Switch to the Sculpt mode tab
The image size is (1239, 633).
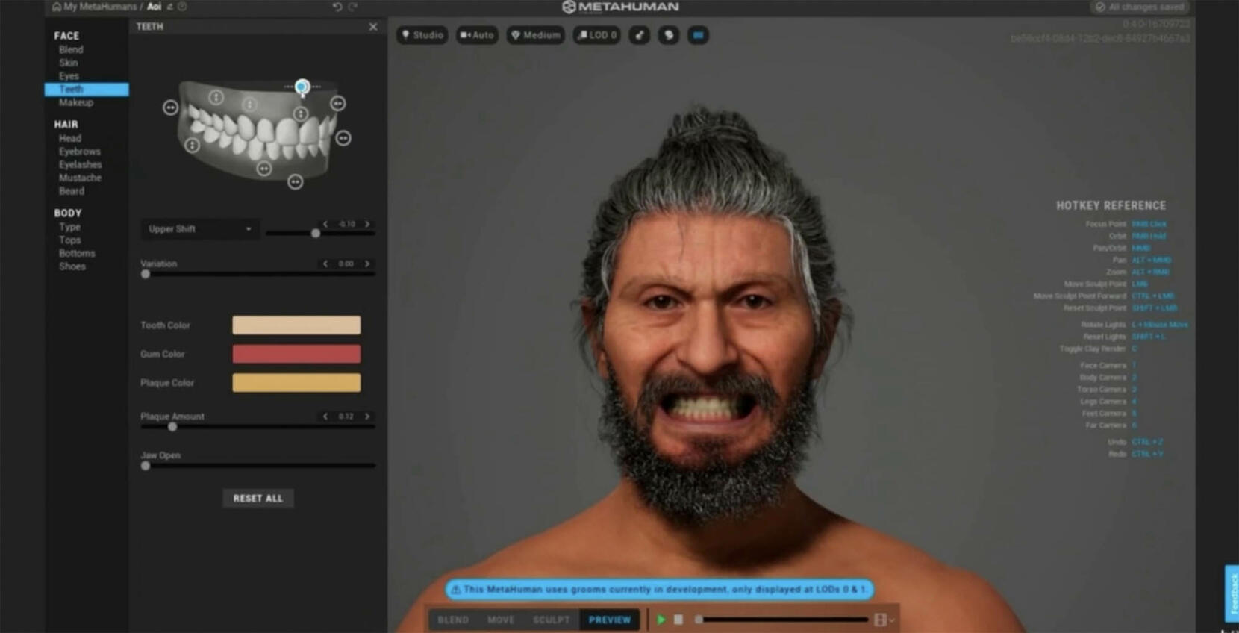tap(551, 620)
